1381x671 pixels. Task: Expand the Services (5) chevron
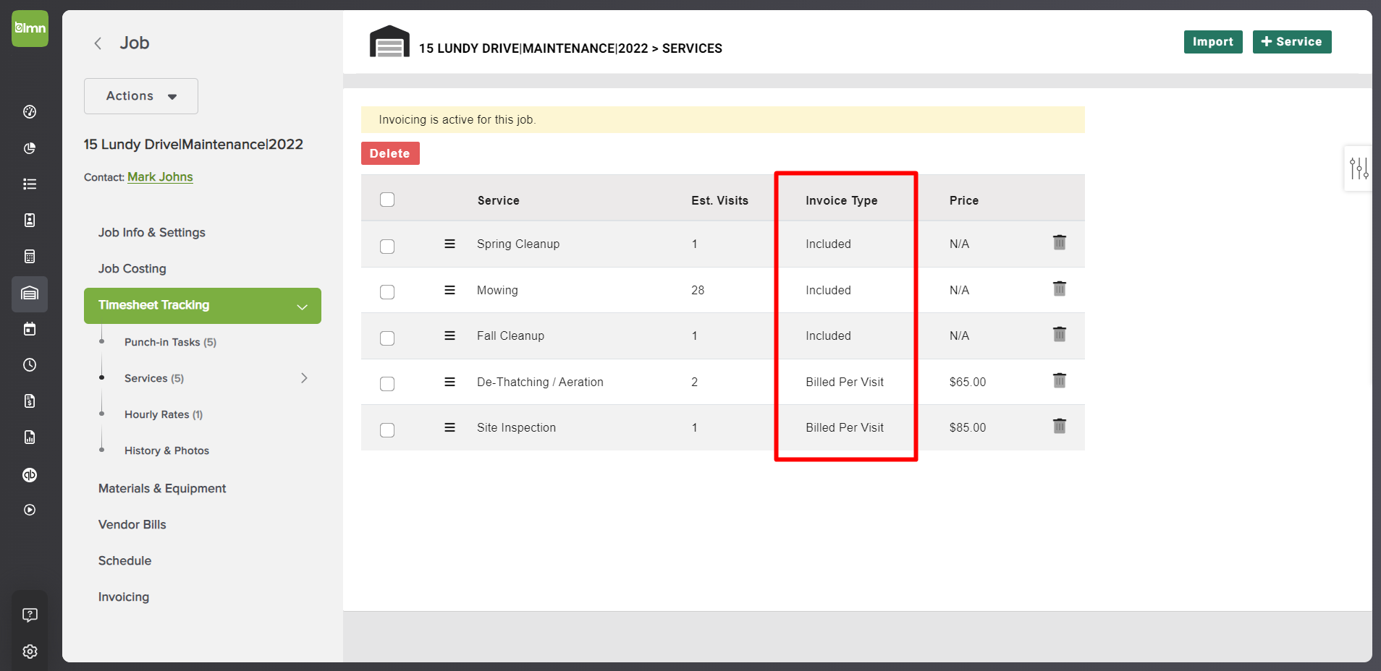(x=303, y=377)
